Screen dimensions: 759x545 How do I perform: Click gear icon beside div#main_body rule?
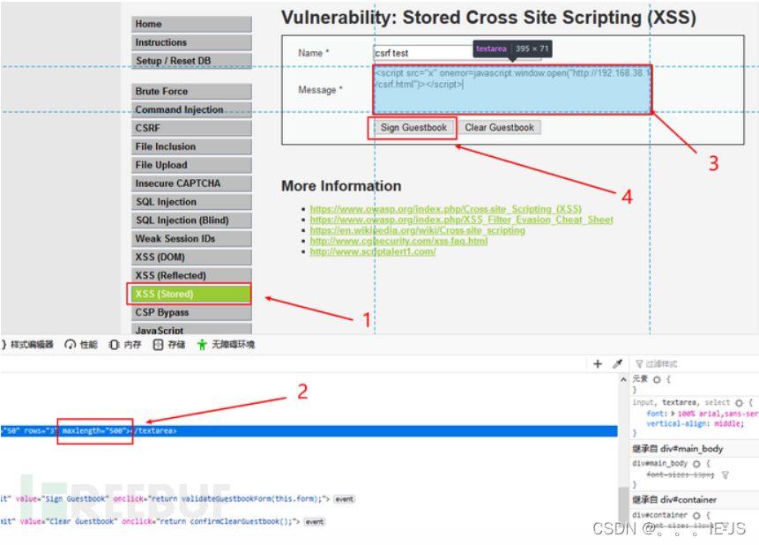pyautogui.click(x=696, y=464)
